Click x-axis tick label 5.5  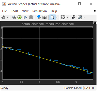coord(58,82)
